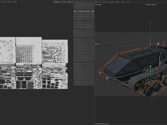Screen dimensions: 167x125
Task: Open the Filter menu in viewport
Action: coord(123,2)
